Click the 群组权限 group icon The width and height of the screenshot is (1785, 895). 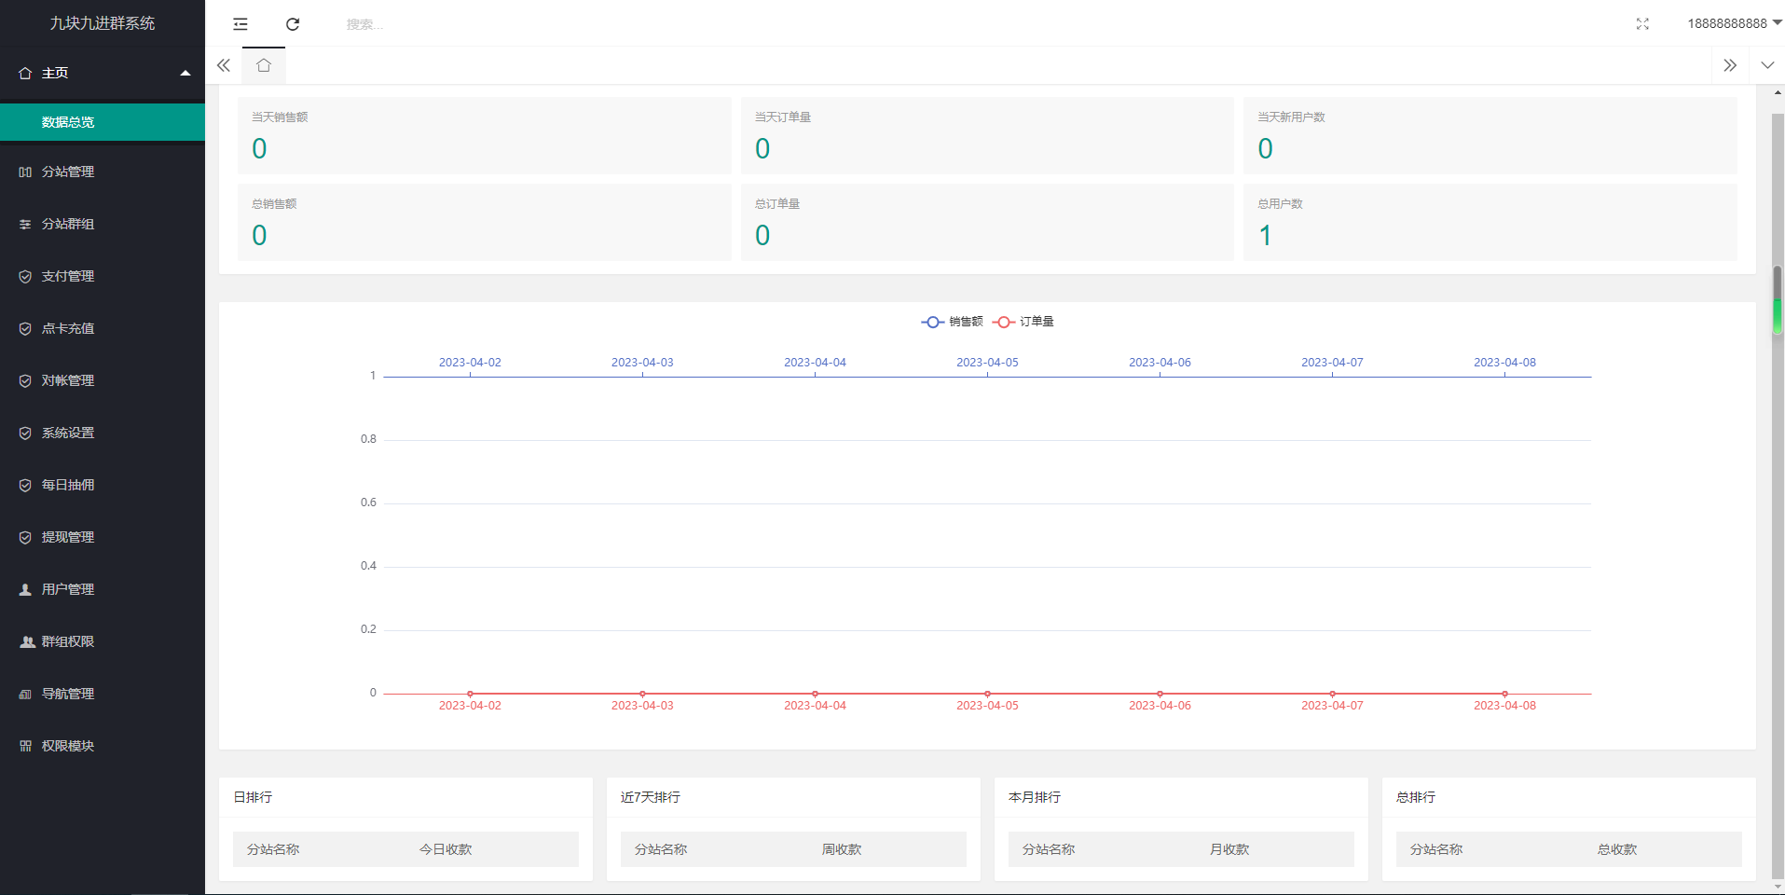(27, 641)
